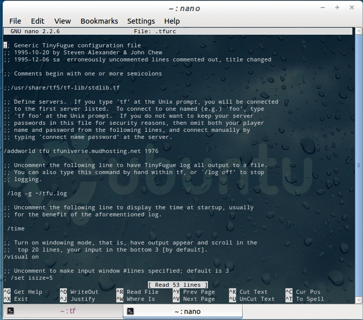Viewport: 363px width, 320px height.
Task: Click the '^G Get Help' shortcut
Action: [23, 292]
